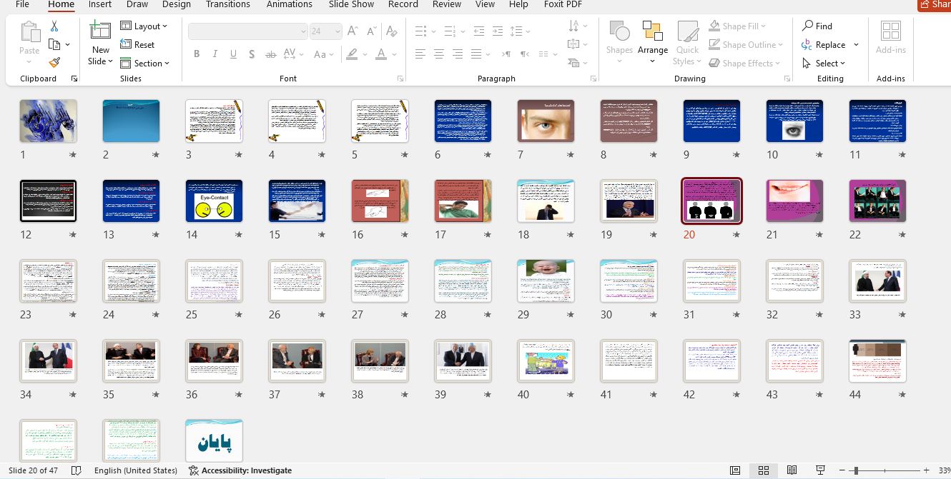Apply the Font Color swatch

point(381,54)
